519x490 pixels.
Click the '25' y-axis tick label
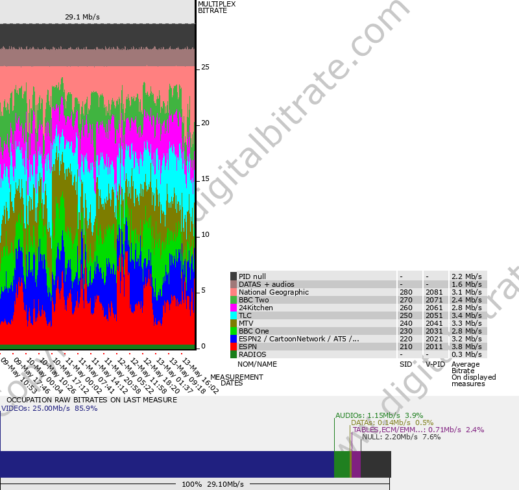point(205,67)
